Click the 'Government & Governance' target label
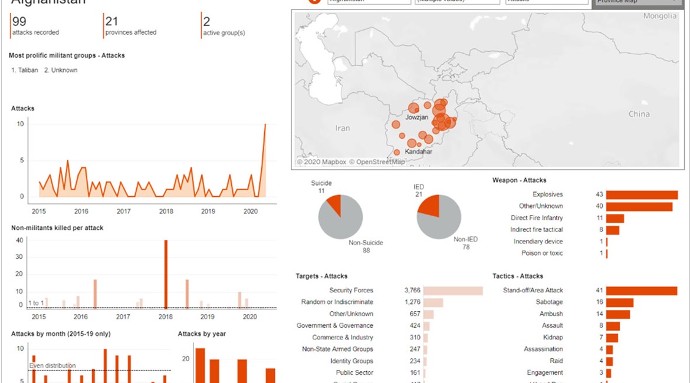The image size is (690, 383). click(x=334, y=325)
